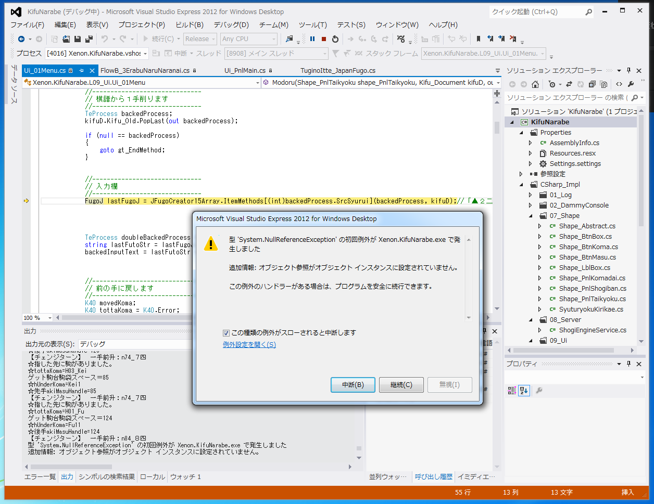Screen dimensions: 654x504
Task: Click Solution Explorer Sync with Active Document icon
Action: pyautogui.click(x=569, y=84)
